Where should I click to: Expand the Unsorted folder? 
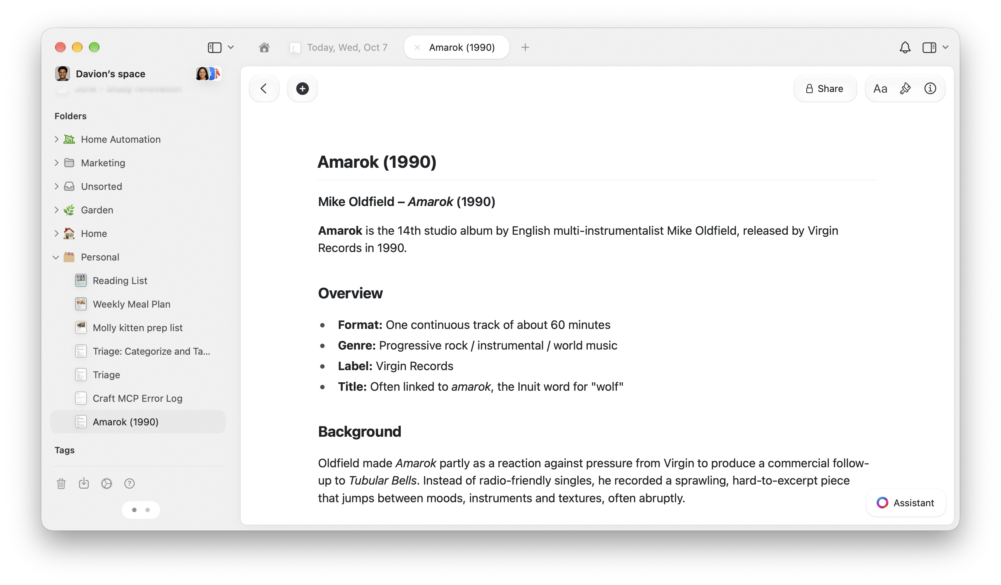pyautogui.click(x=56, y=186)
